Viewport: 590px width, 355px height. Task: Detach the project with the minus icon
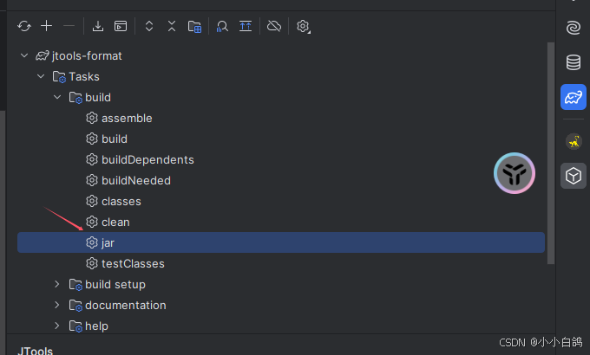point(69,26)
